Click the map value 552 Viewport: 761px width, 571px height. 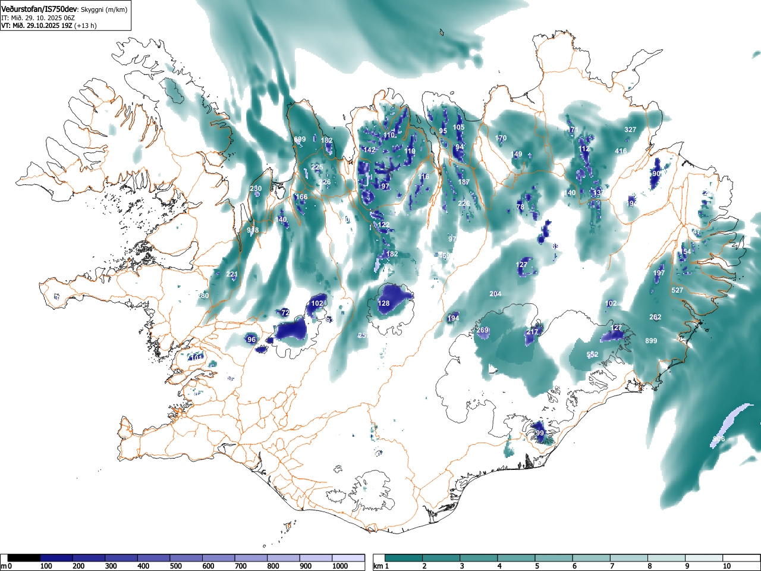coord(592,354)
